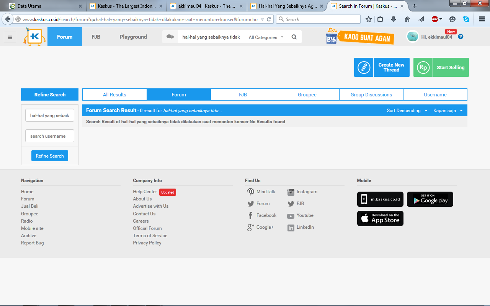The width and height of the screenshot is (490, 306).
Task: Click the Google+ icon in footer
Action: tap(251, 228)
